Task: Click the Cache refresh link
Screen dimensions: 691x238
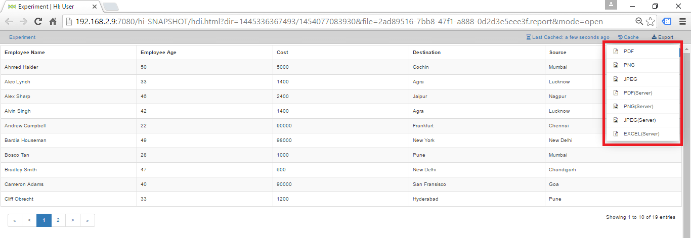Action: tap(628, 37)
